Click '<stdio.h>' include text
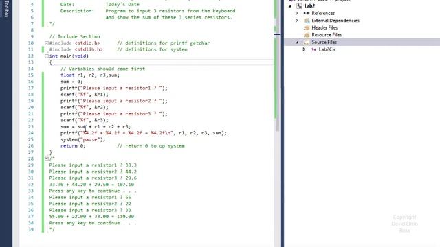Screen dimensions: 440x247 [x=87, y=43]
